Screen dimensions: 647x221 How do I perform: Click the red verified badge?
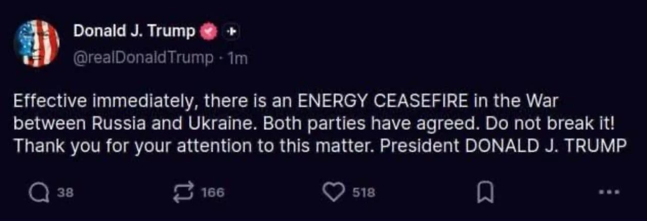point(208,31)
